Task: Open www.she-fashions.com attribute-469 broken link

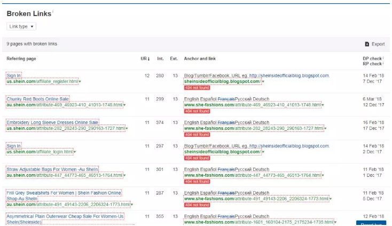Action: (x=252, y=105)
